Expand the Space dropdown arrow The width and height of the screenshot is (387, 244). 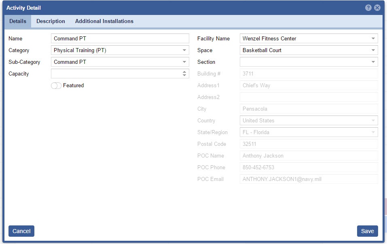click(373, 50)
